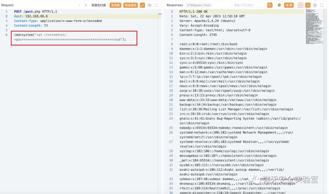Expand Request panel to fullscreen
Viewport: 329px width, 194px height.
[156, 5]
